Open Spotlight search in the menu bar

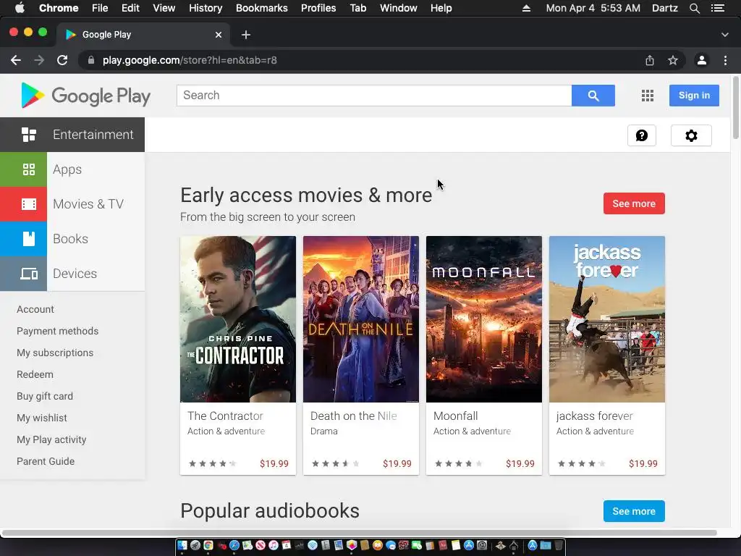coord(694,8)
